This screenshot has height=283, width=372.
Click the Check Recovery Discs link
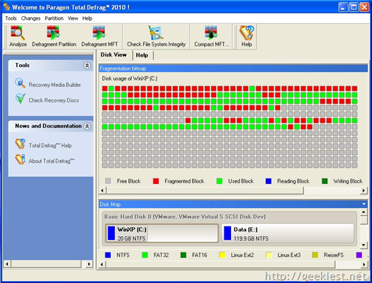pyautogui.click(x=54, y=100)
